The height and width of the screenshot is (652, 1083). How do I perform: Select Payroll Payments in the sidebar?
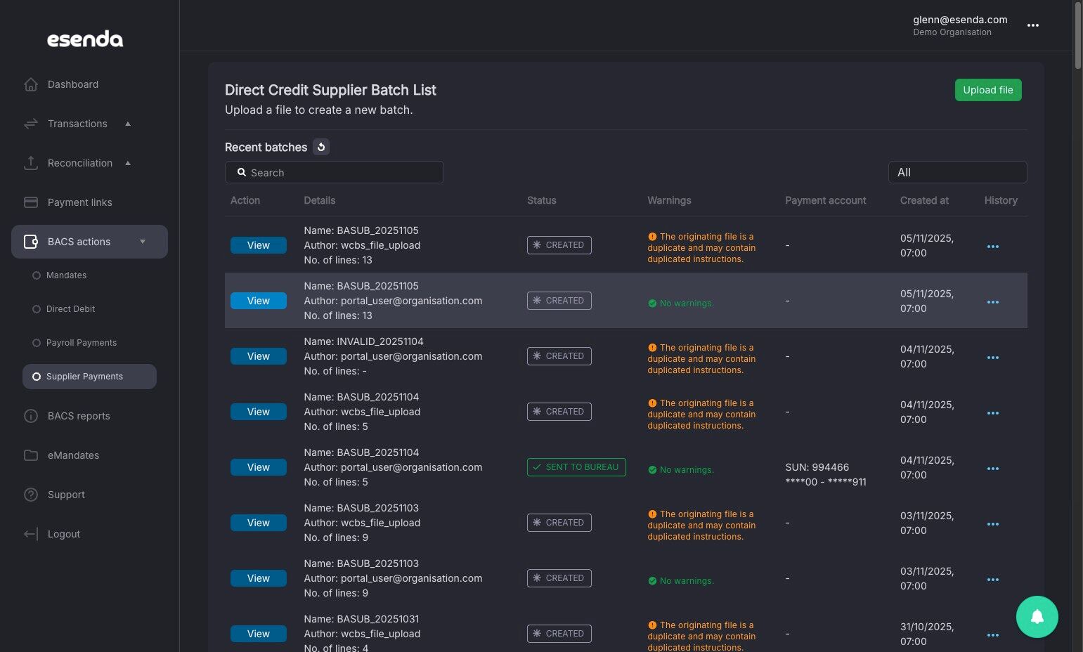[82, 343]
